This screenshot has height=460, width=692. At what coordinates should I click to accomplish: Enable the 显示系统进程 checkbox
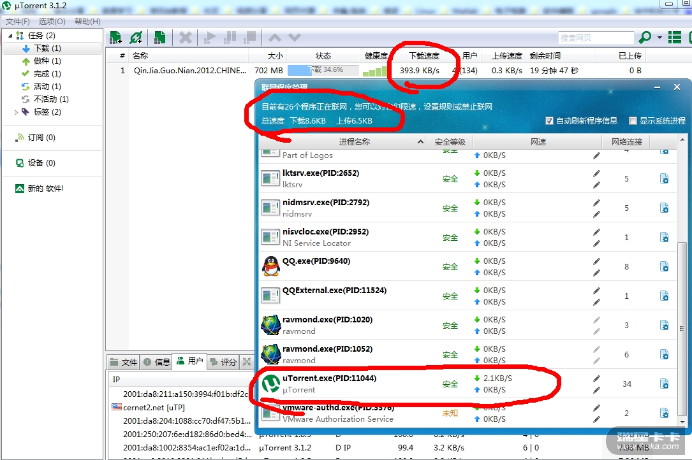click(x=633, y=121)
